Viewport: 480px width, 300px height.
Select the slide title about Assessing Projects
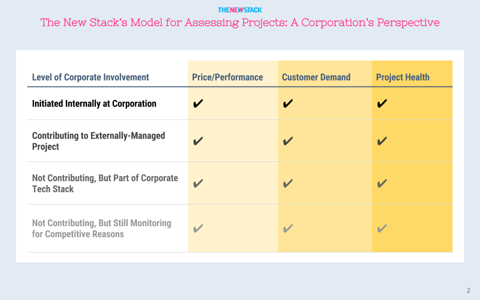tap(240, 22)
